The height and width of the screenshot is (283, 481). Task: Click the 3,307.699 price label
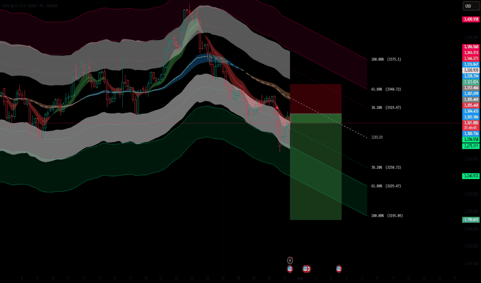[471, 94]
